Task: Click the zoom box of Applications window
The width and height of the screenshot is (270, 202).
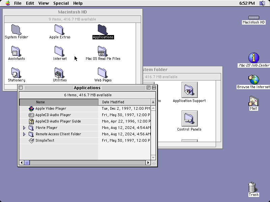Action: [x=148, y=88]
